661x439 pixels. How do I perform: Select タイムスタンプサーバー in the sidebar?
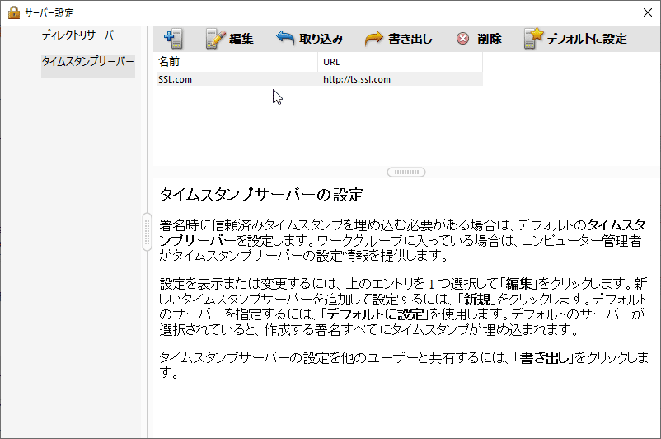pyautogui.click(x=87, y=62)
